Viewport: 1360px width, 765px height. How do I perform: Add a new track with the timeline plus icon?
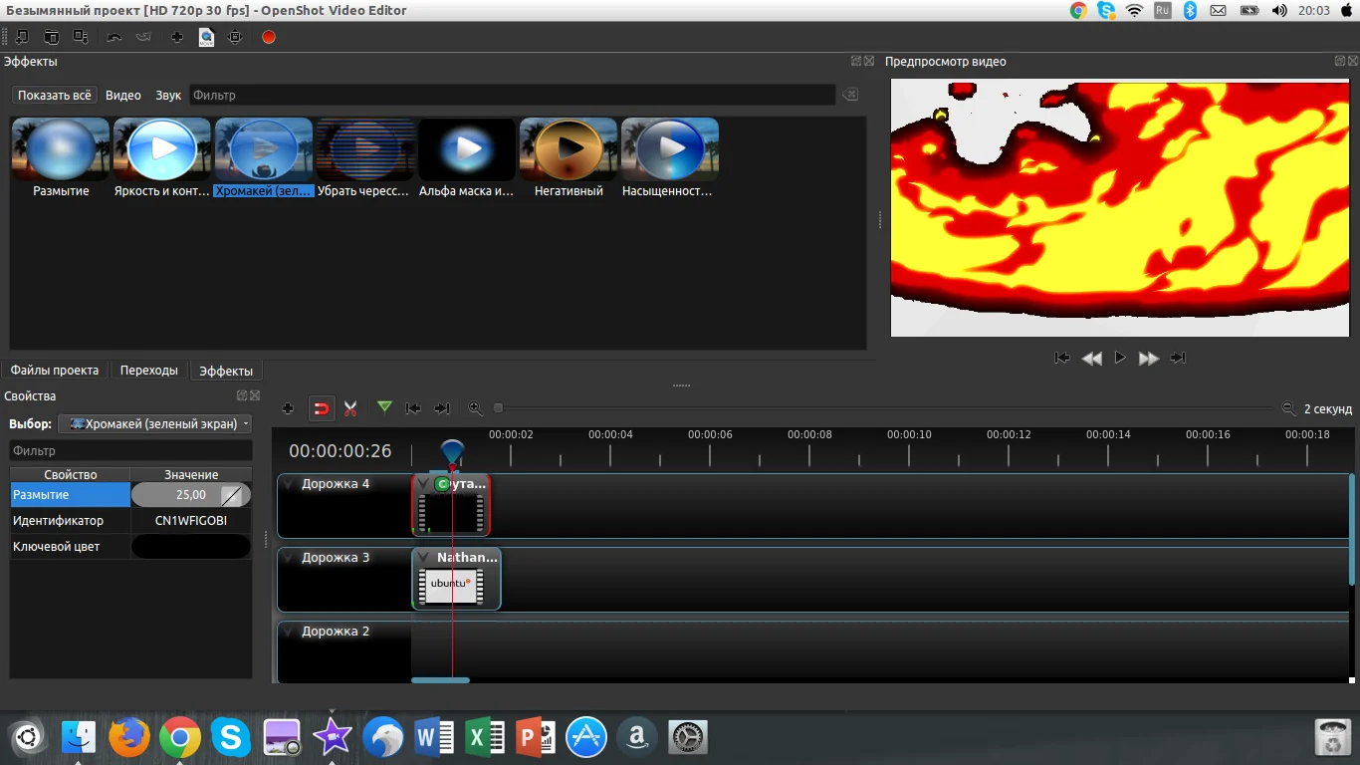coord(288,408)
